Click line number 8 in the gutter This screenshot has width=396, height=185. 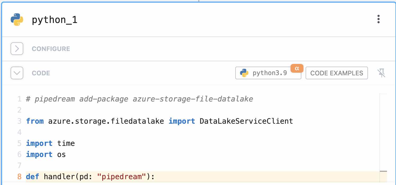pos(19,177)
